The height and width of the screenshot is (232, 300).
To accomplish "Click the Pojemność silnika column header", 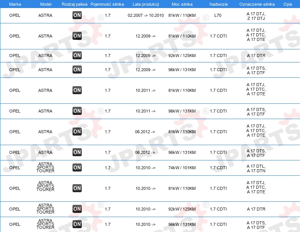I will coord(107,4).
